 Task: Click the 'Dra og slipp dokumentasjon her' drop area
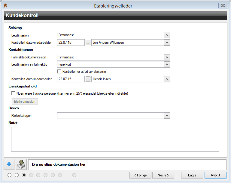[x=127, y=164]
